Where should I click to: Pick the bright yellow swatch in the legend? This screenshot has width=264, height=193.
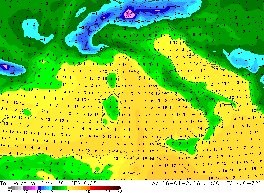(68, 188)
